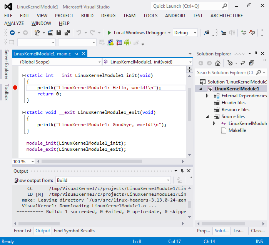Click the Collapse All icon in Solution Explorer
Viewport: 269px width, 245px height.
coord(251,63)
